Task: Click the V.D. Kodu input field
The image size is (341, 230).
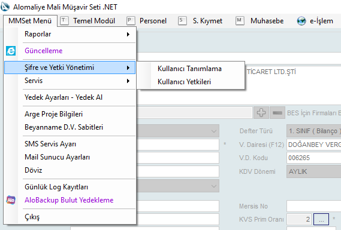Action: point(314,158)
